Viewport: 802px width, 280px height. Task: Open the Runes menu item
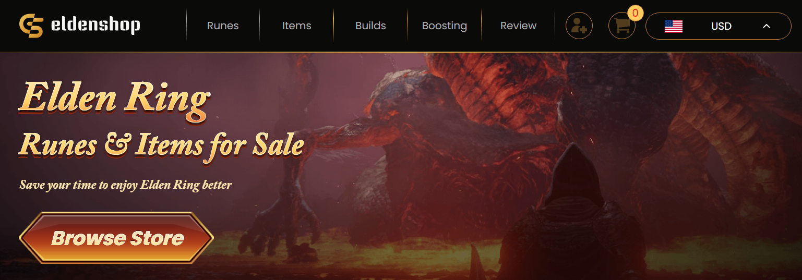pos(223,26)
